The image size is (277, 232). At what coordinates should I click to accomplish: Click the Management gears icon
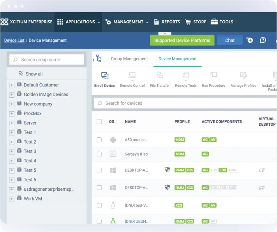pos(108,22)
